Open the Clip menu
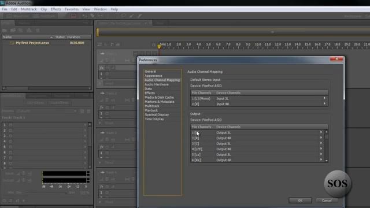 [44, 9]
